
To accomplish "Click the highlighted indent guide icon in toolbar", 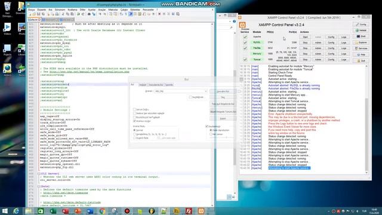I will 131,14.
